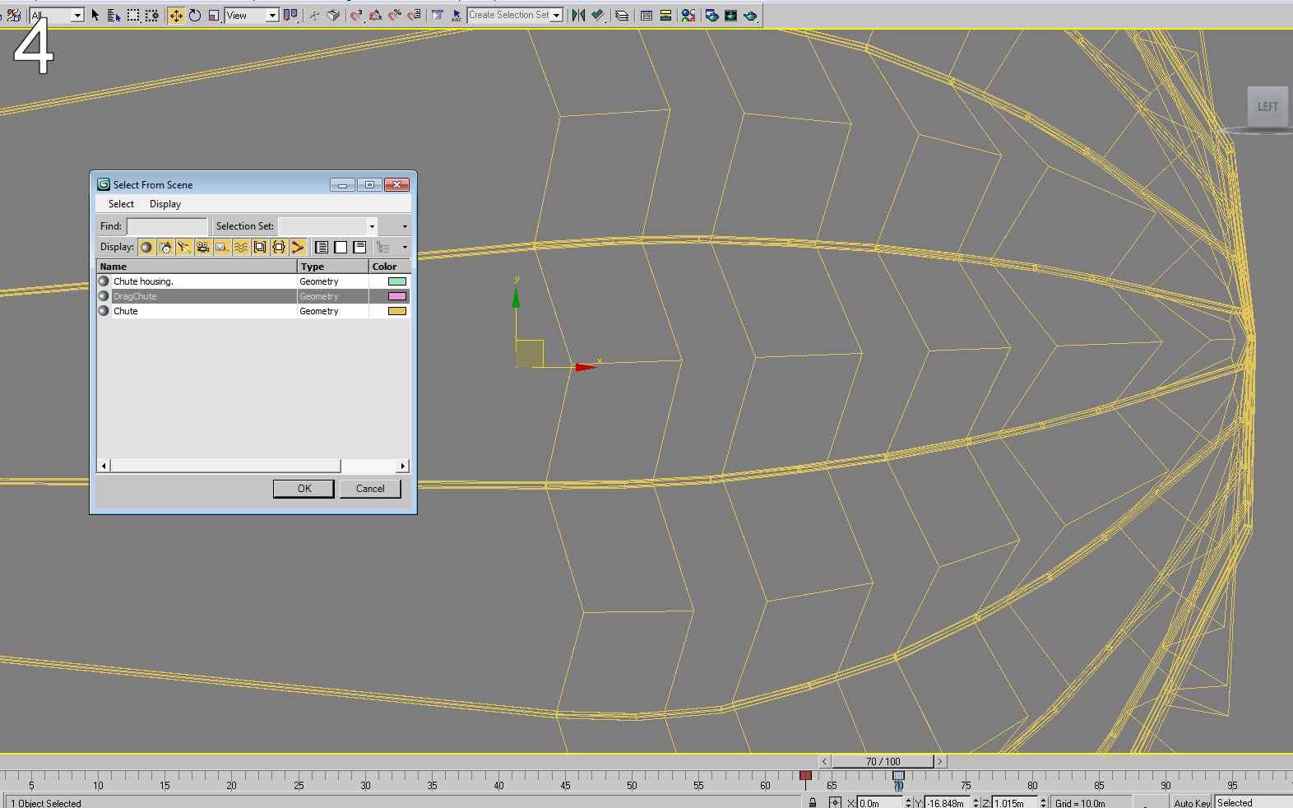The width and height of the screenshot is (1293, 808).
Task: Click the Render teapot icon
Action: point(750,15)
